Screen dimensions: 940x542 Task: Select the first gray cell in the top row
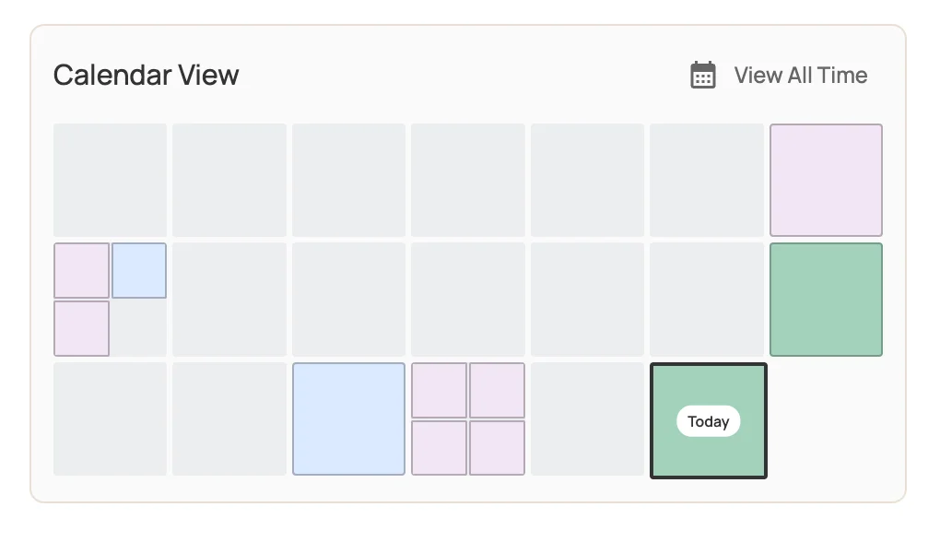[x=110, y=180]
